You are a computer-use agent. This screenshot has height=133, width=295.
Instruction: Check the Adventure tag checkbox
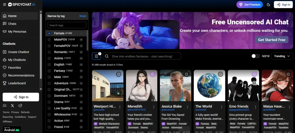(49, 83)
